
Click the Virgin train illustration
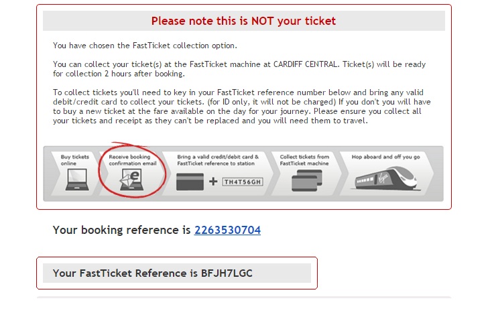[386, 178]
